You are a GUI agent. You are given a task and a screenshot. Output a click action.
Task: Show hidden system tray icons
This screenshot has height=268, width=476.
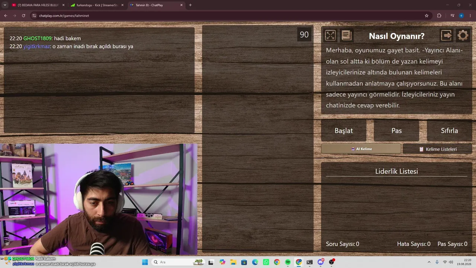pos(429,262)
